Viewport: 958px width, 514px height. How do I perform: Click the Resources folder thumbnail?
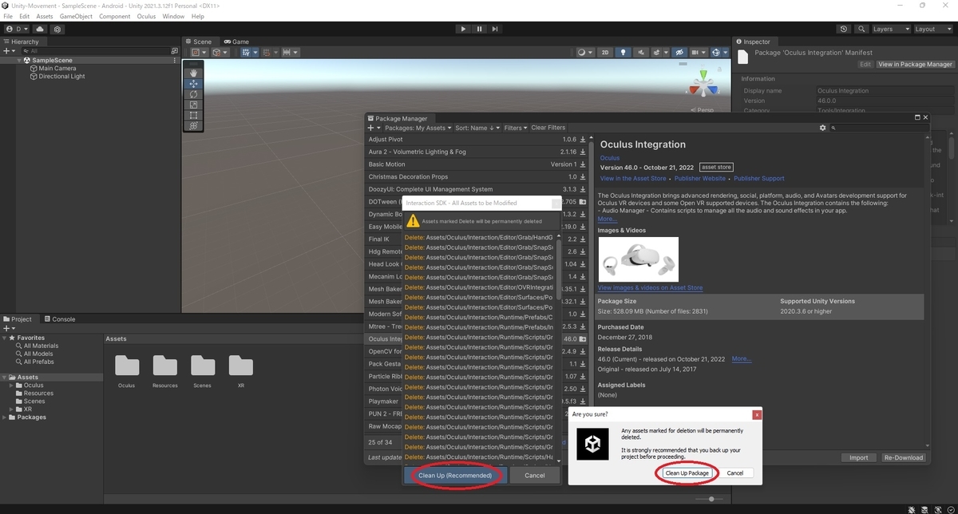pyautogui.click(x=164, y=366)
